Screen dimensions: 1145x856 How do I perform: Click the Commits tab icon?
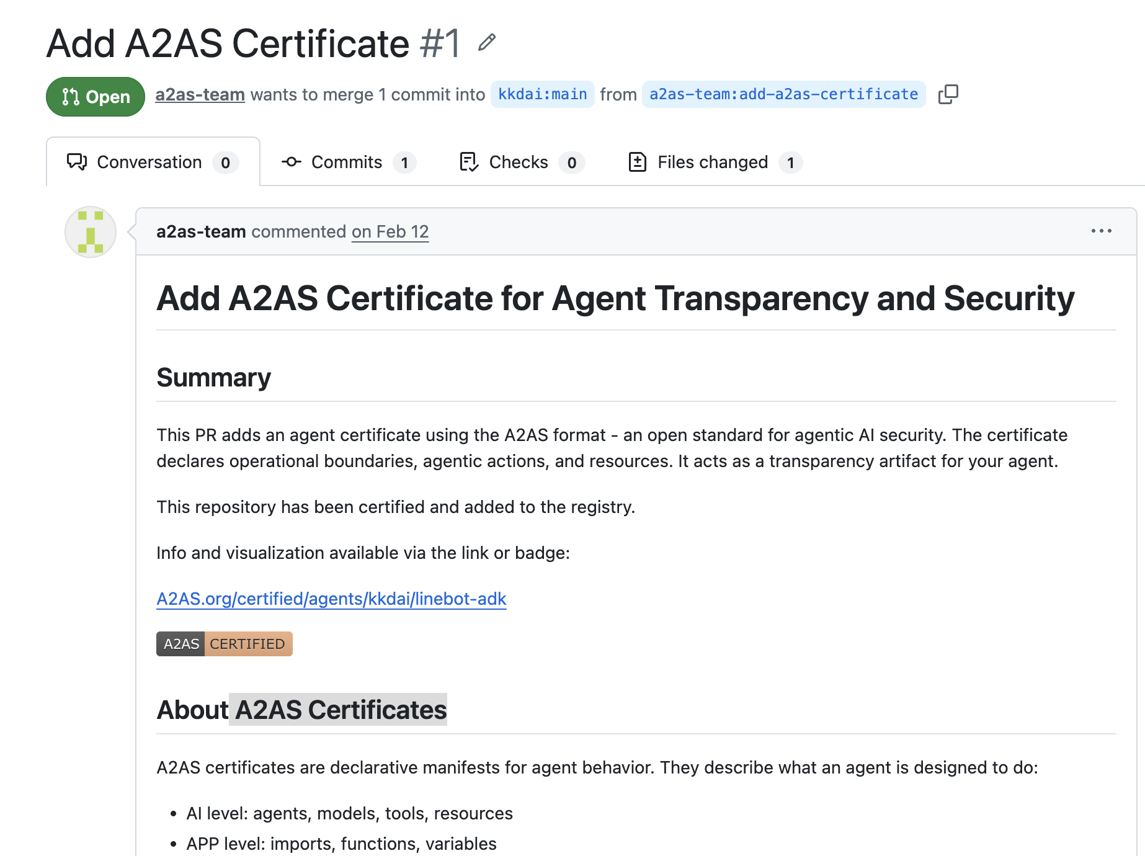coord(292,162)
